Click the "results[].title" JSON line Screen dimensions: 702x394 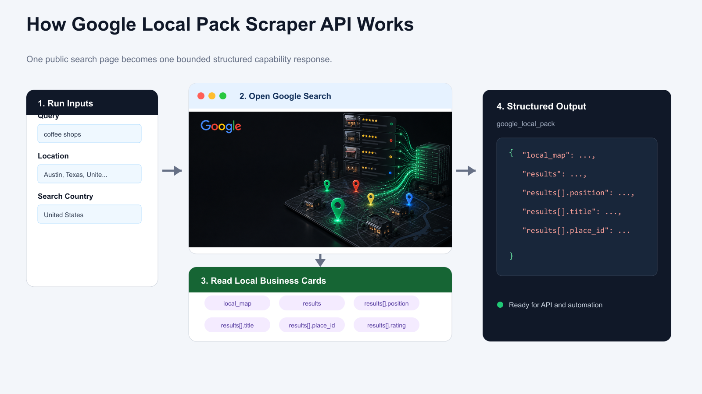point(572,212)
